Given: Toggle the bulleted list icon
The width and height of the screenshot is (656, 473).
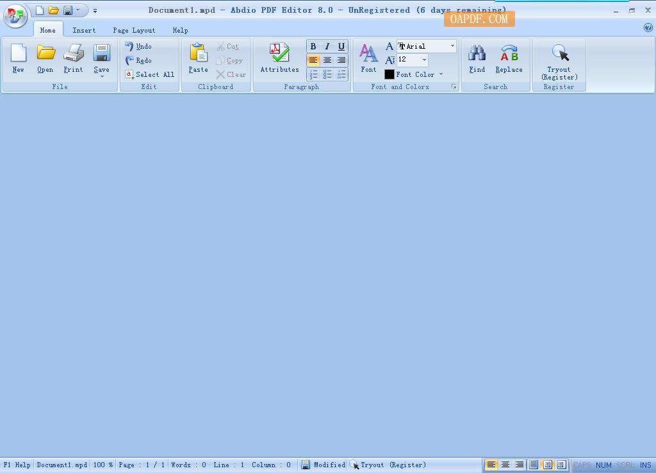Looking at the screenshot, I should click(327, 74).
